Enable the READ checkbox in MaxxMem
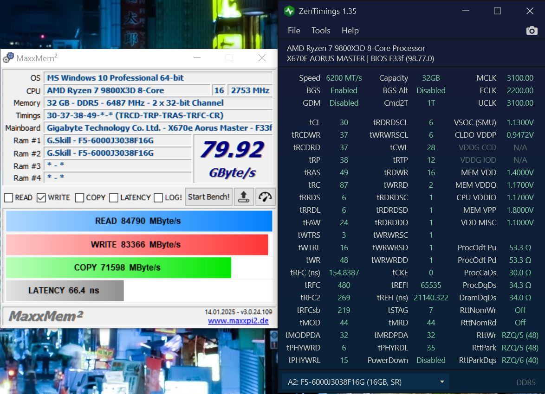 [x=9, y=197]
